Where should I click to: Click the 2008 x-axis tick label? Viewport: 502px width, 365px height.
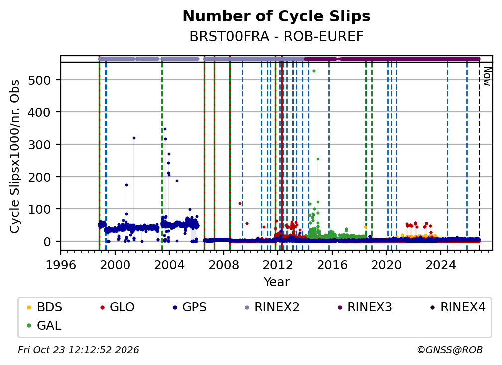224,265
